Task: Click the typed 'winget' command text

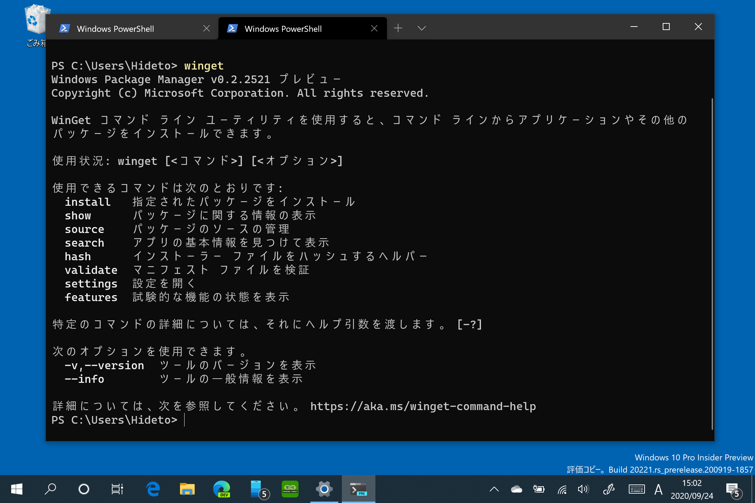Action: [204, 66]
